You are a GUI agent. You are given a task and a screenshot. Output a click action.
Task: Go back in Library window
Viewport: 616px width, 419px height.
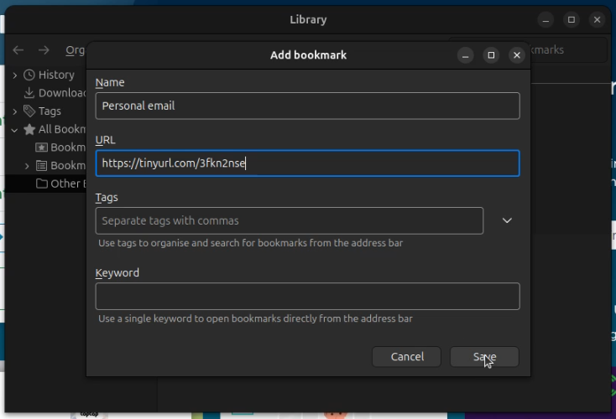[18, 50]
